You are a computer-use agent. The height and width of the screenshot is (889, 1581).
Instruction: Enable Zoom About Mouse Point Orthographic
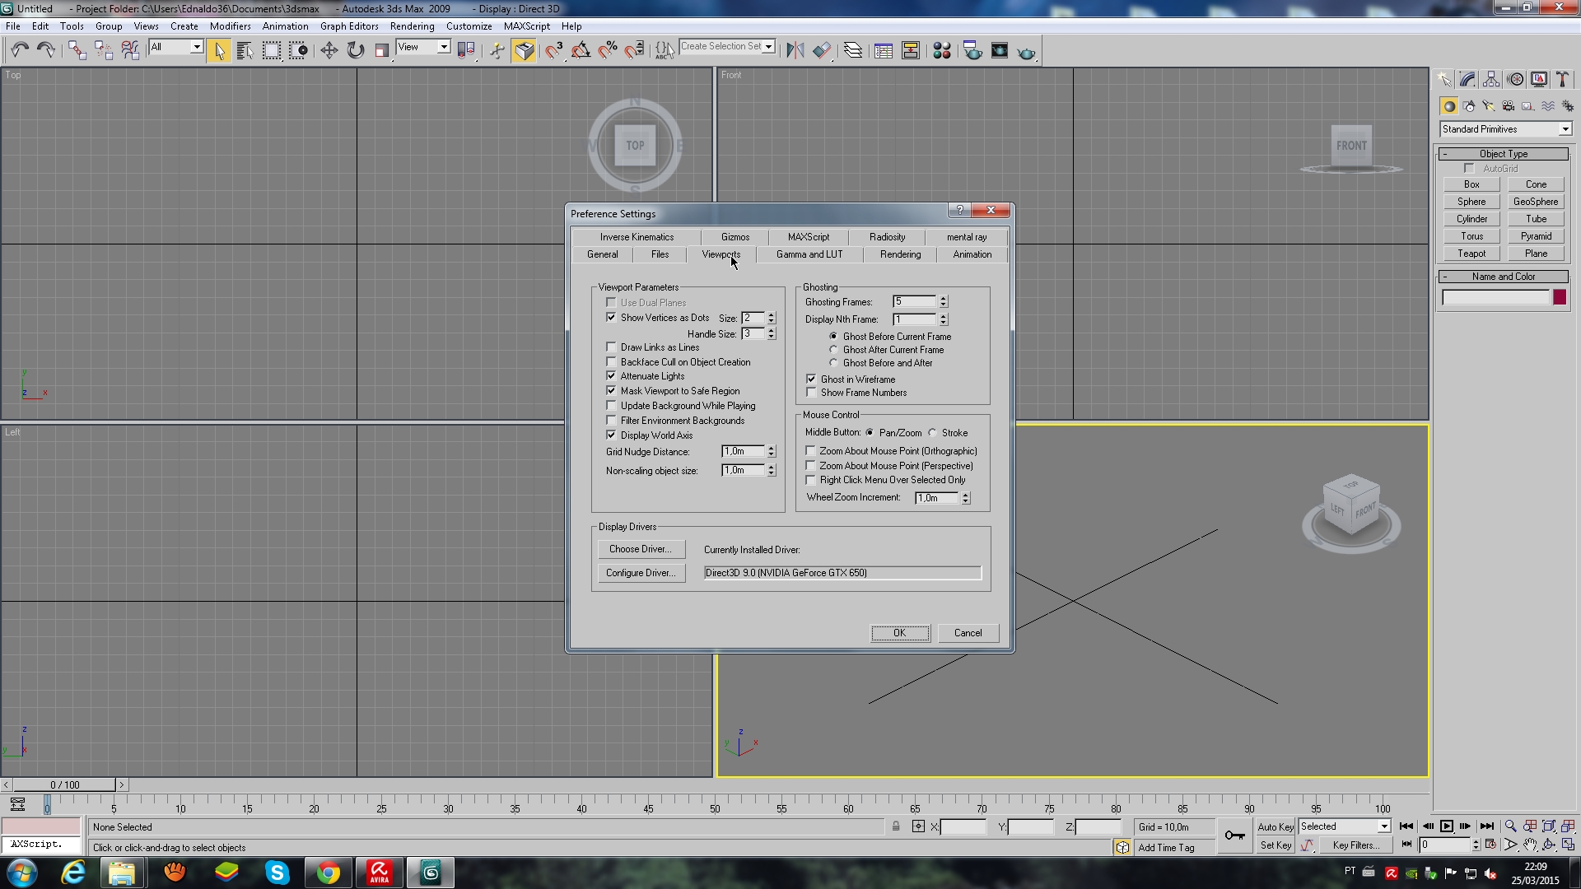pos(811,449)
